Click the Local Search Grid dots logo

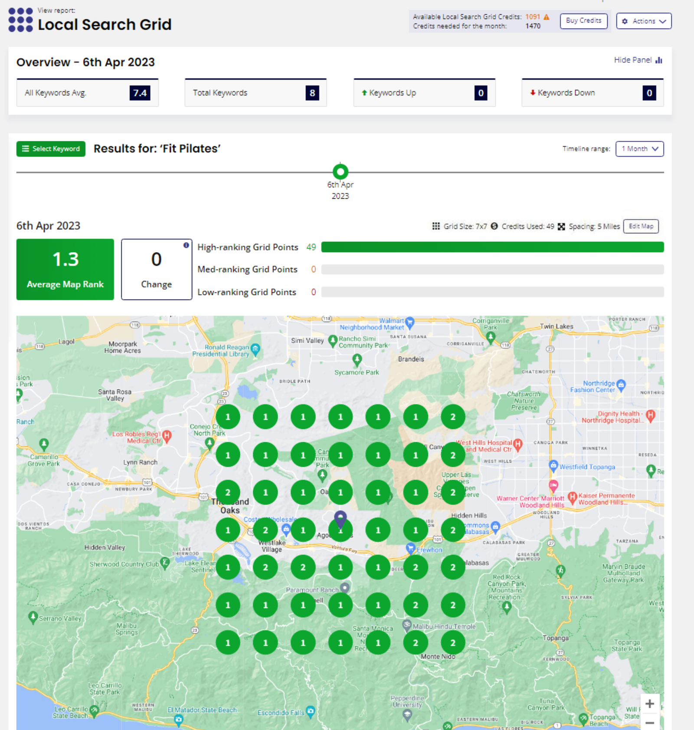20,20
